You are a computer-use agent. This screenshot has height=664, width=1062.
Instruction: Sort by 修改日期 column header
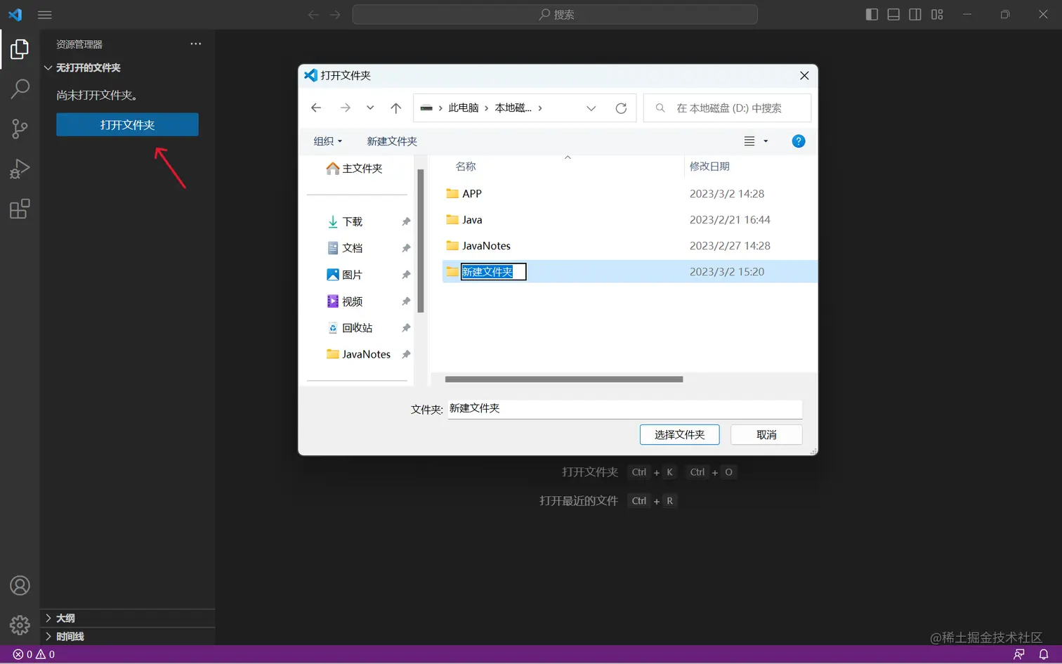click(x=709, y=167)
